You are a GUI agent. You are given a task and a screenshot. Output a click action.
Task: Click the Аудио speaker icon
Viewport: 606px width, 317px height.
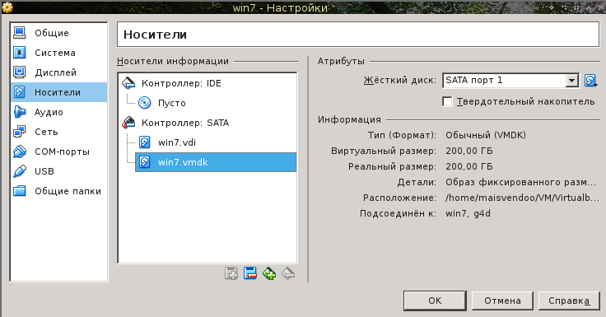click(x=19, y=112)
